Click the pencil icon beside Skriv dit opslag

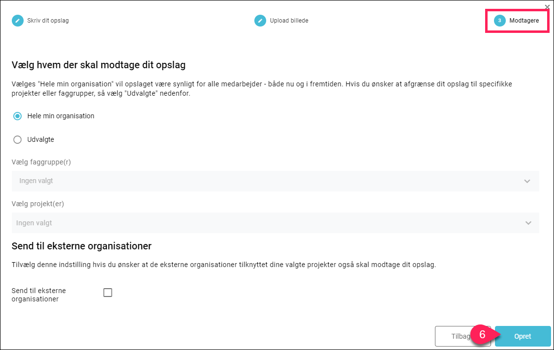pos(18,21)
